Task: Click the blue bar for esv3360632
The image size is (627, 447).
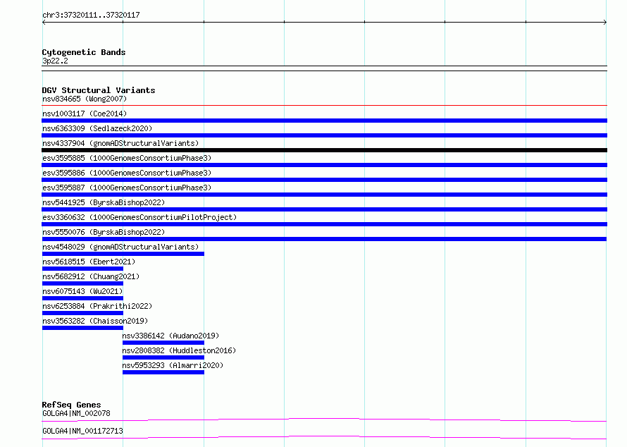Action: coord(324,224)
